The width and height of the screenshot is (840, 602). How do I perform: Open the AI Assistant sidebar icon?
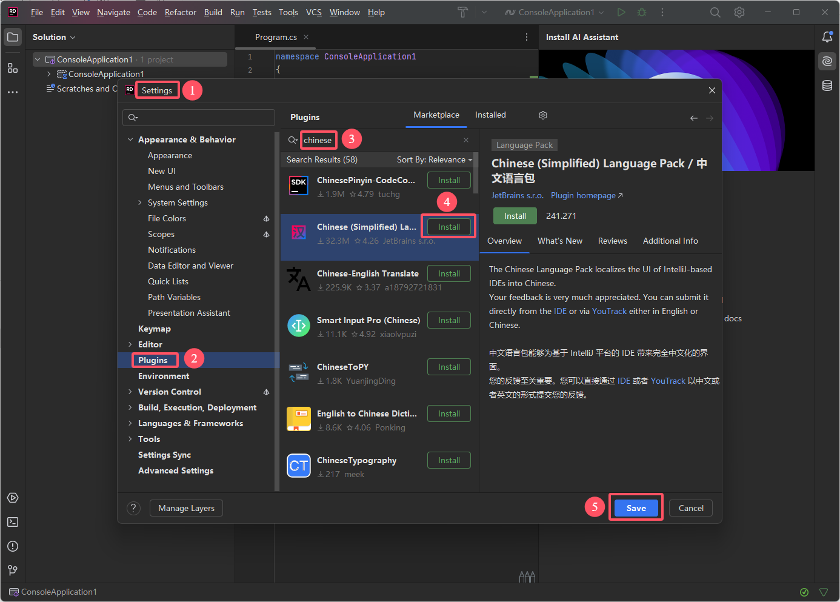tap(827, 61)
